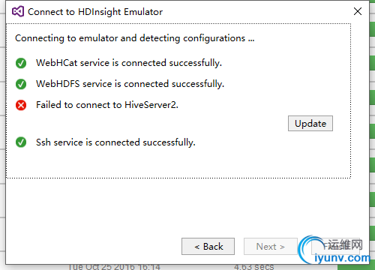Click the green check beside WebHDFS service
Viewport: 375px width, 270px height.
[21, 84]
